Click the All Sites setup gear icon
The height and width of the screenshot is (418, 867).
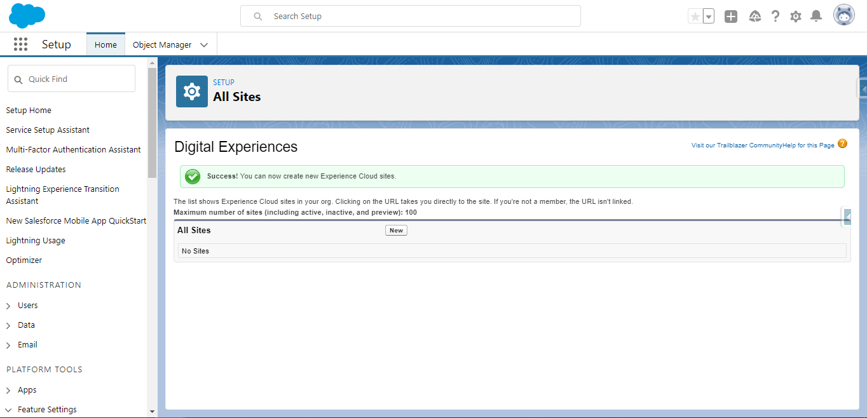tap(192, 91)
